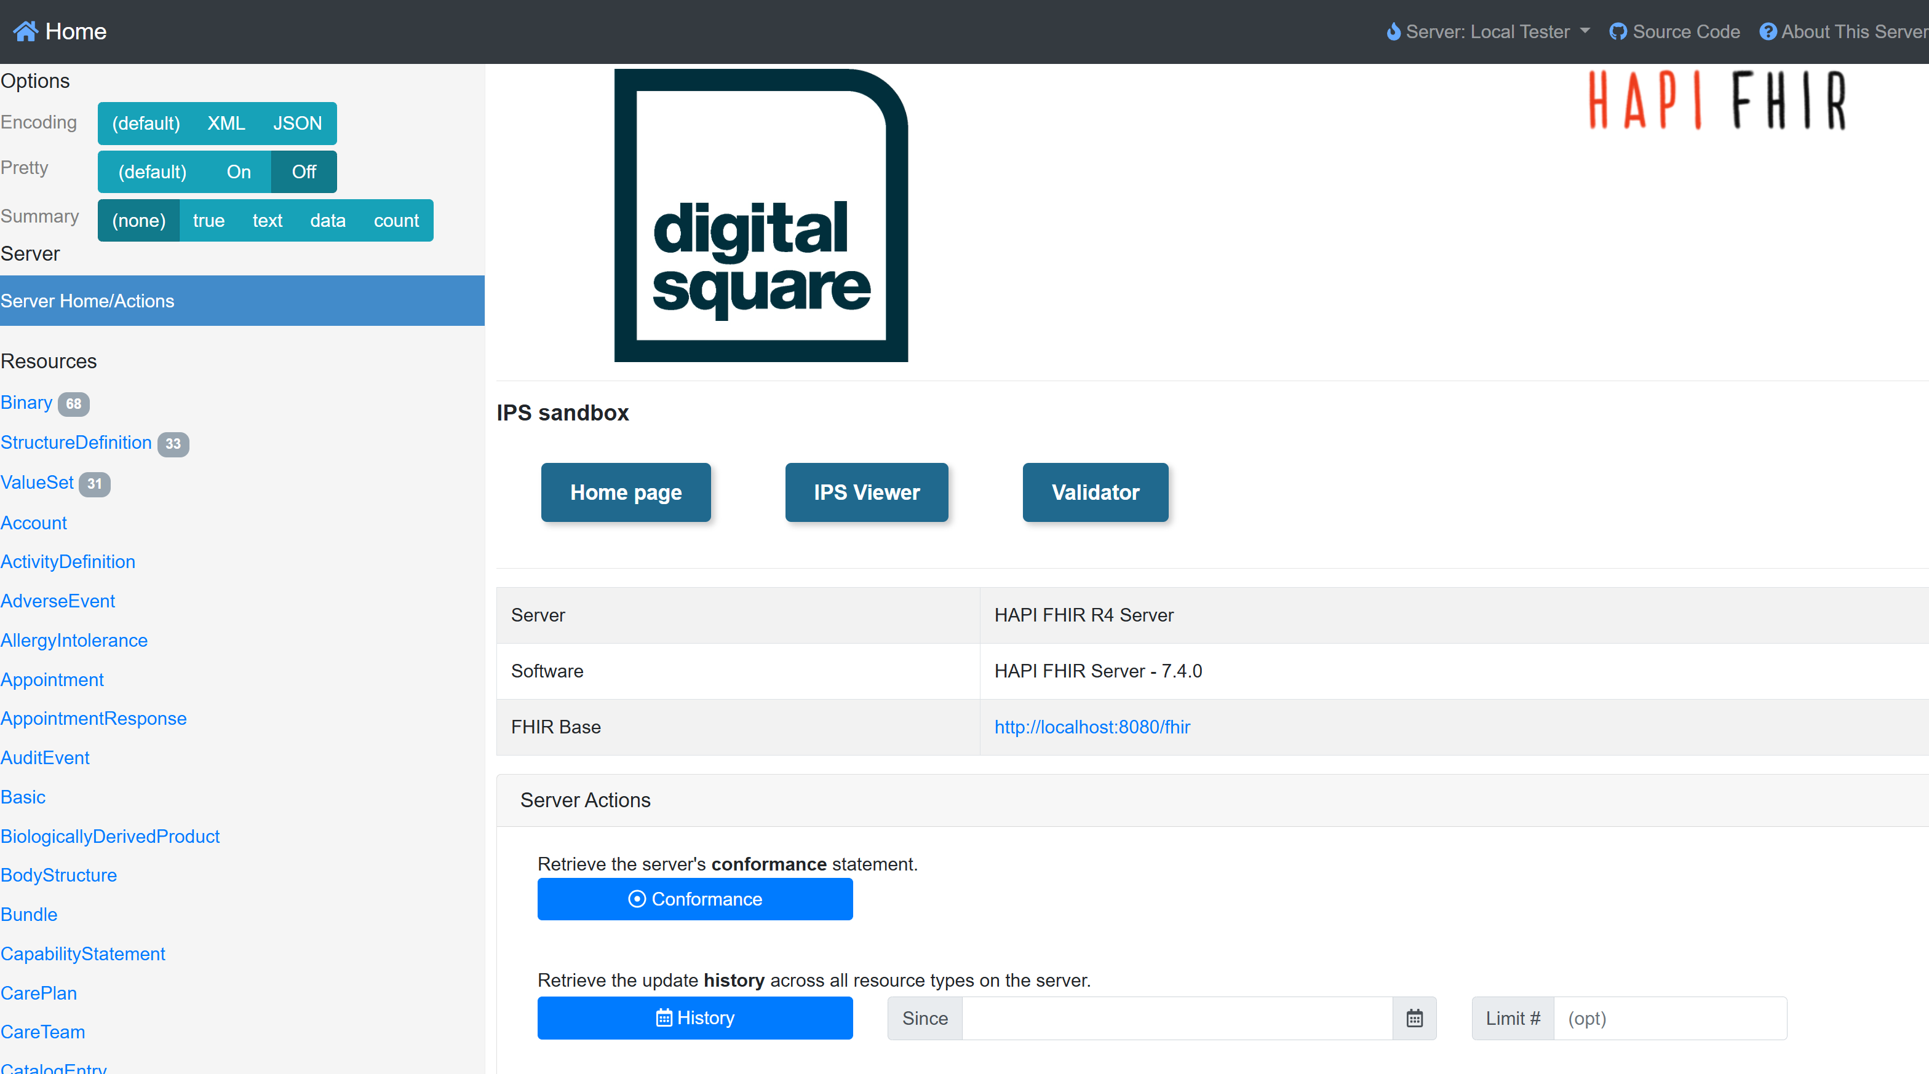Click the History button
Screen dimensions: 1929x1074
click(695, 1018)
